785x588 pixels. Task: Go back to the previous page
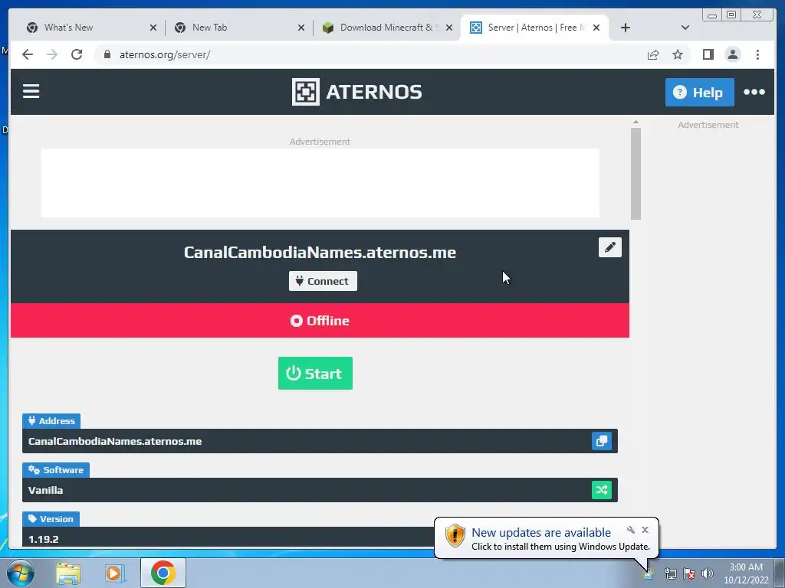click(x=28, y=54)
